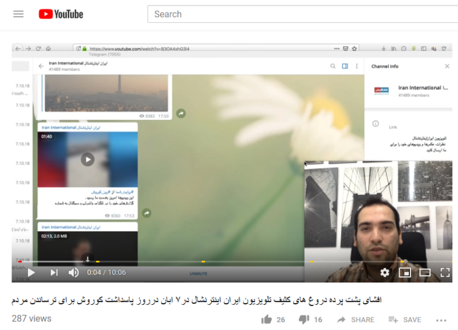The height and width of the screenshot is (330, 458).
Task: Click the Iran International channel logo
Action: (381, 91)
